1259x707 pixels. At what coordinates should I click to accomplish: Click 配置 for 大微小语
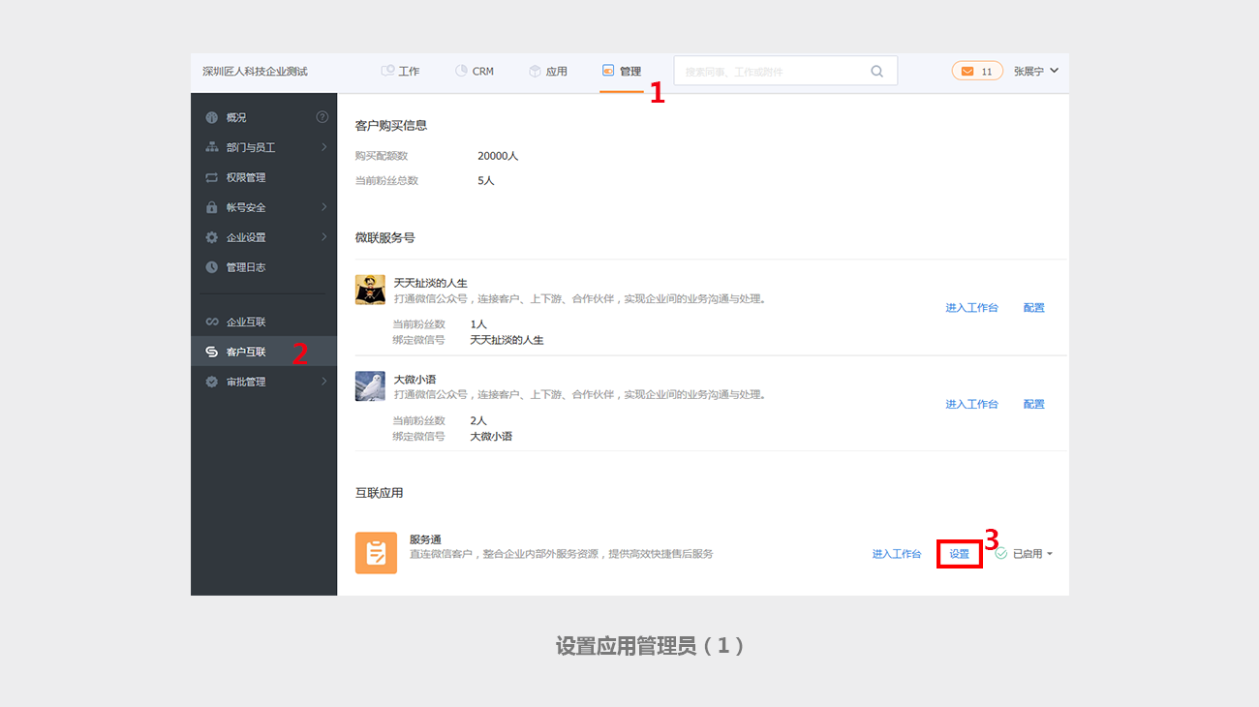[1034, 405]
